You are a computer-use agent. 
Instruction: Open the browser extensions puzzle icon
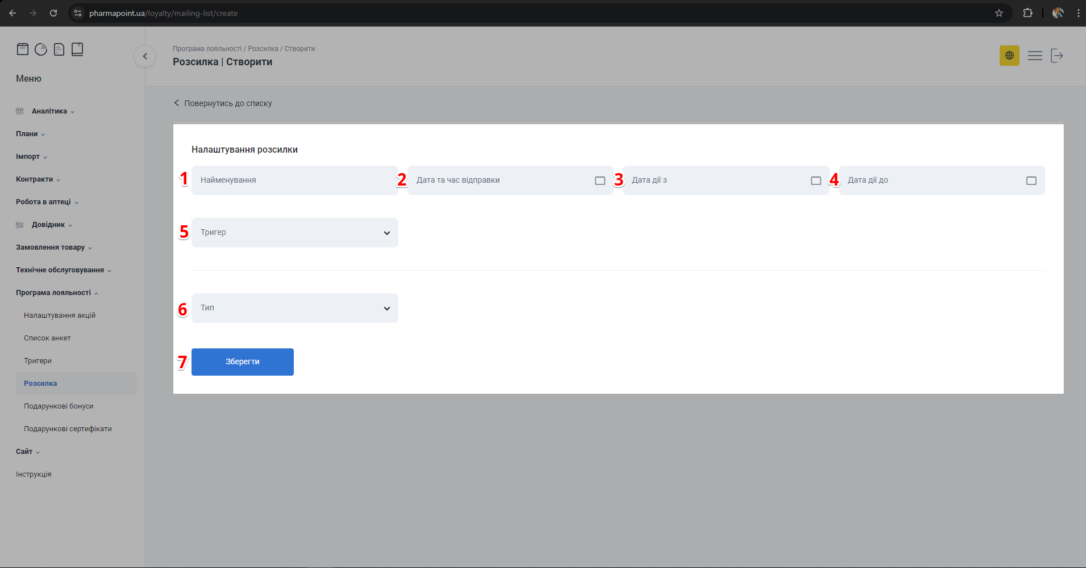[x=1027, y=13]
